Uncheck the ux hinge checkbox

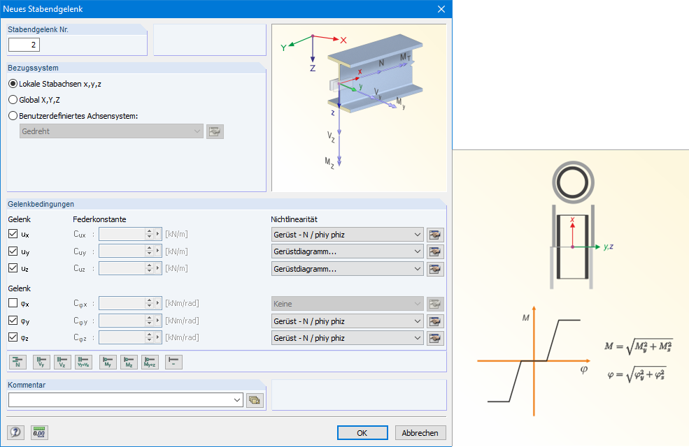[x=13, y=234]
